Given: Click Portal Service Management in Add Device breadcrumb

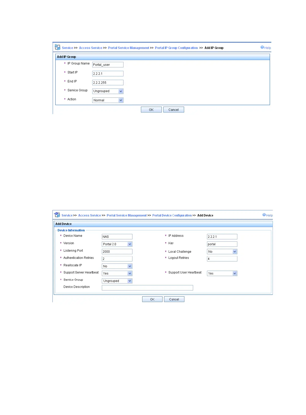Looking at the screenshot, I should (x=127, y=215).
